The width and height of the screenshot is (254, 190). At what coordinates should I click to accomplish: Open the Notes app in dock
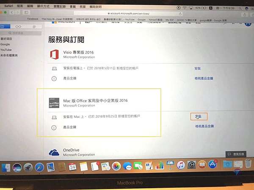(83, 167)
